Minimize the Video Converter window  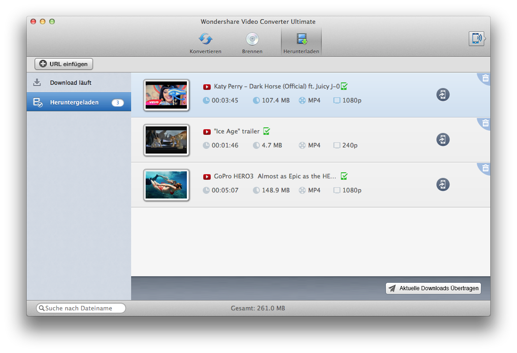43,22
